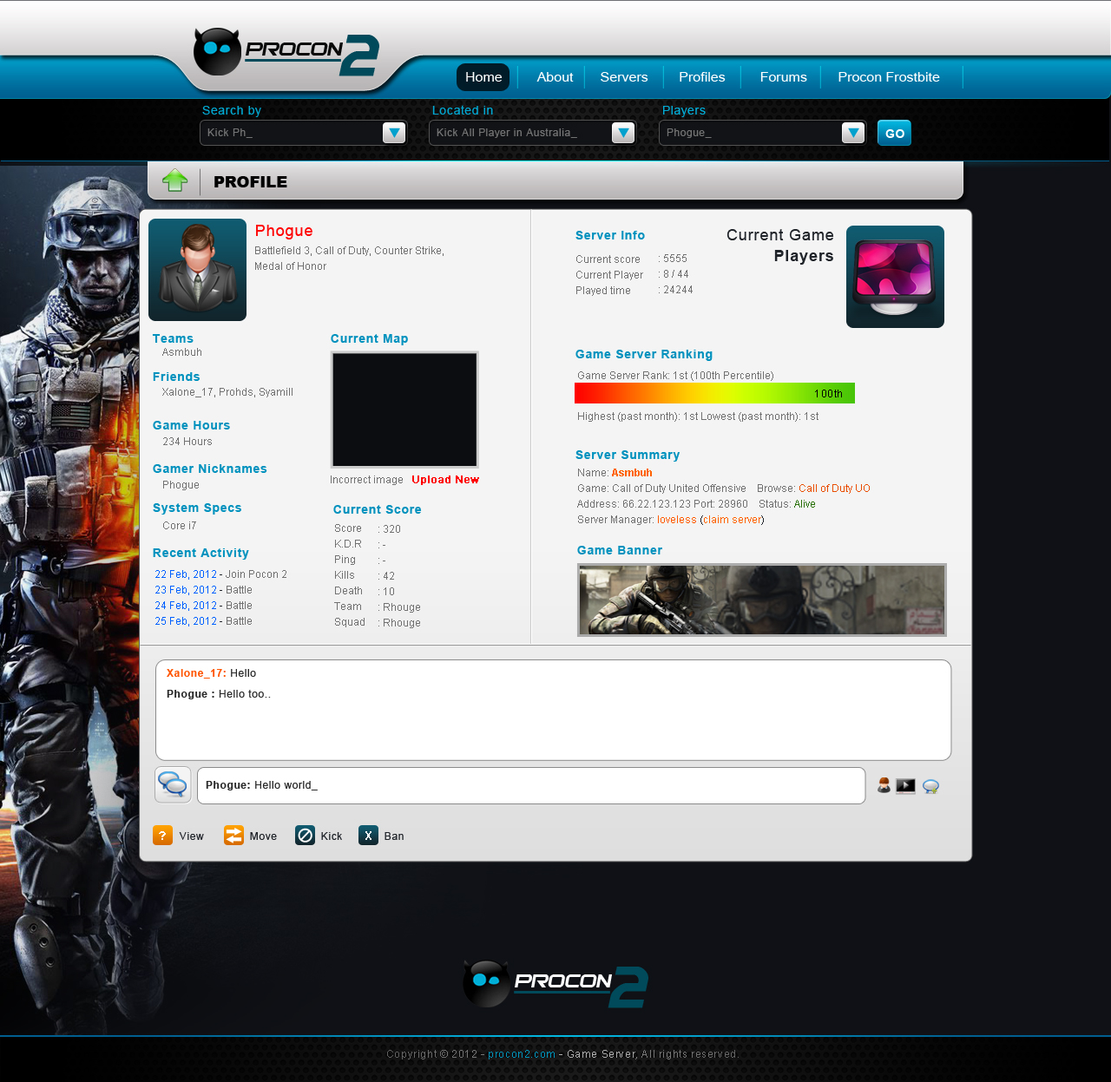Open the Asmbuh server name link
The image size is (1111, 1082).
coord(632,473)
